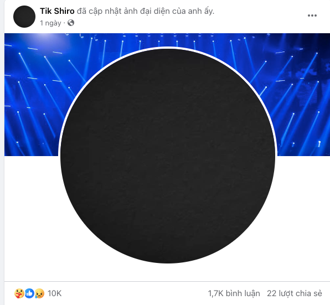Click the globe public-privacy icon
This screenshot has width=330, height=305.
71,23
